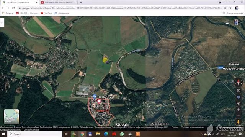Click the ТЦ Новый shopping marker

[95, 97]
